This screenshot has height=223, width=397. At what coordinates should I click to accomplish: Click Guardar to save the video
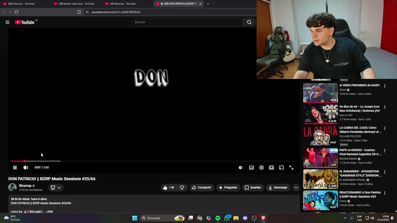(252, 187)
